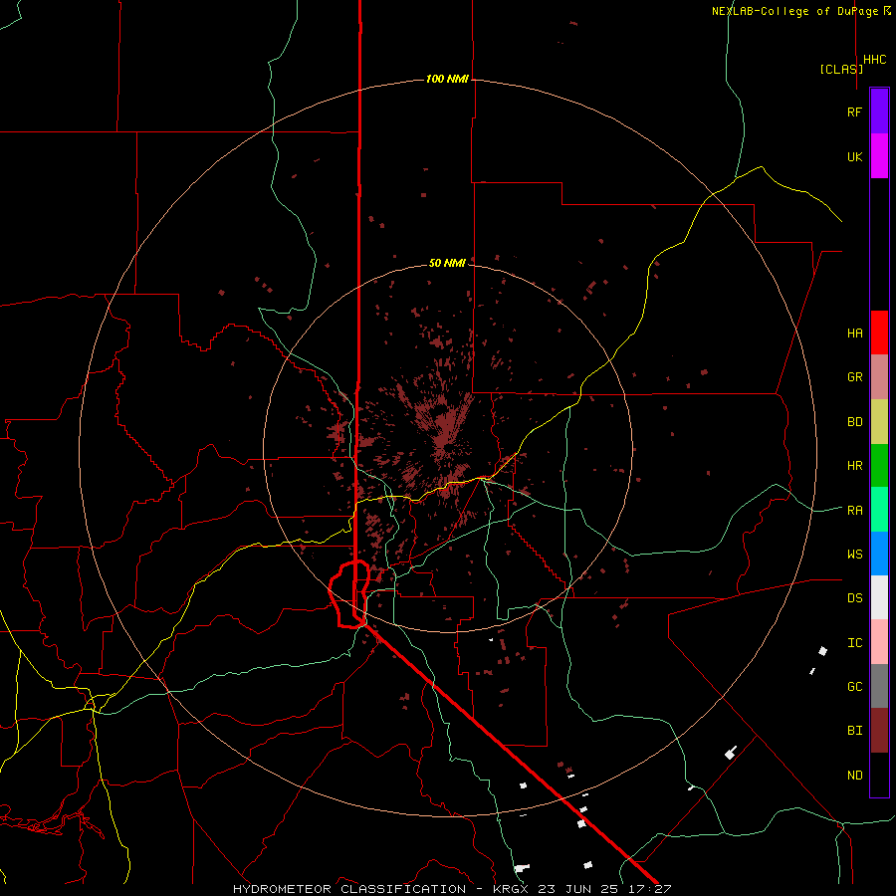Click the Hydrometeor Classification KRGX caption
Viewport: 896px width, 896px height.
click(x=451, y=889)
